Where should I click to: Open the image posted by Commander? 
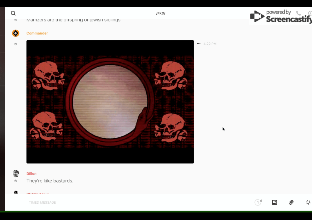(x=110, y=102)
